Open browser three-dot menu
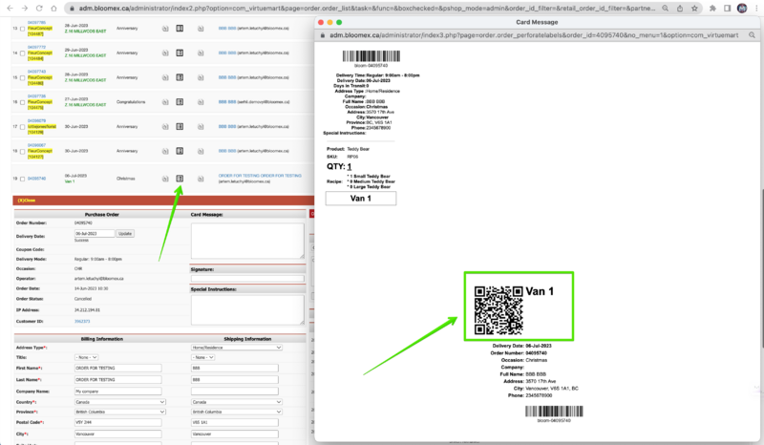764x445 pixels. tap(756, 9)
